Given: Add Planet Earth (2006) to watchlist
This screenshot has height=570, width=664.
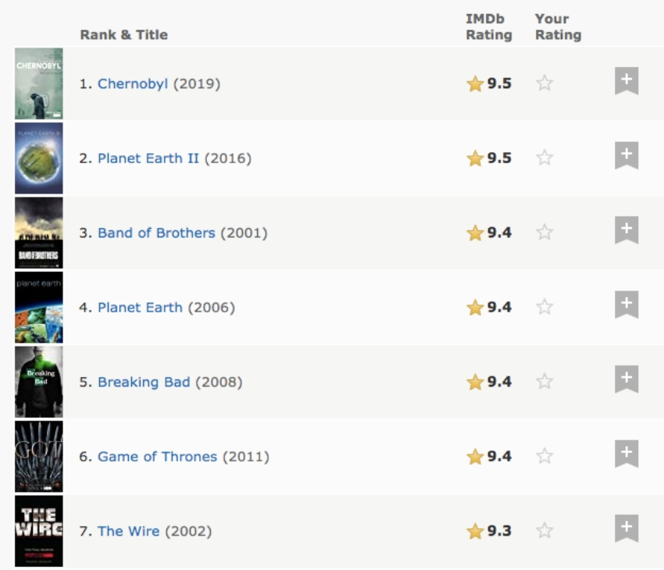Looking at the screenshot, I should tap(627, 305).
